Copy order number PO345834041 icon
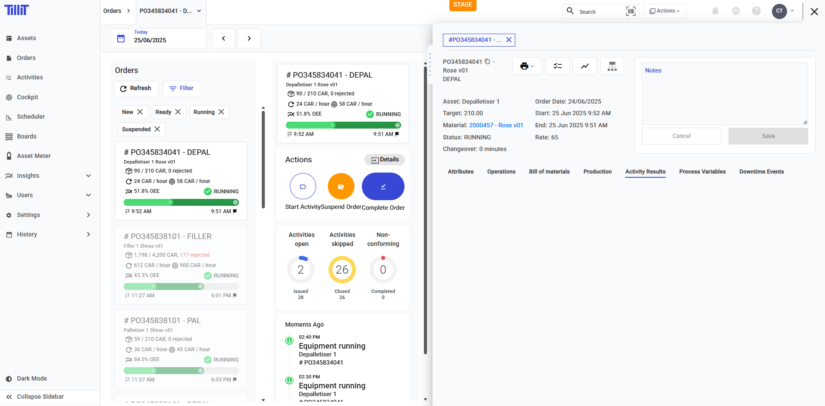825x406 pixels. point(487,62)
